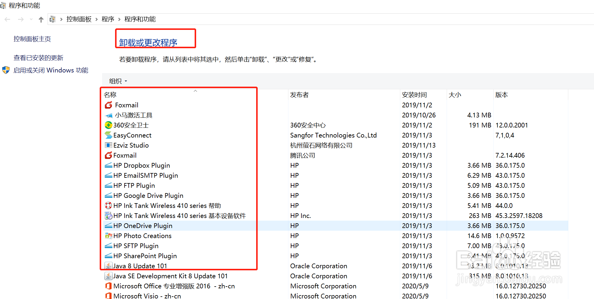Expand chevron after 程序 in breadcrumb
Image resolution: width=594 pixels, height=299 pixels.
119,19
